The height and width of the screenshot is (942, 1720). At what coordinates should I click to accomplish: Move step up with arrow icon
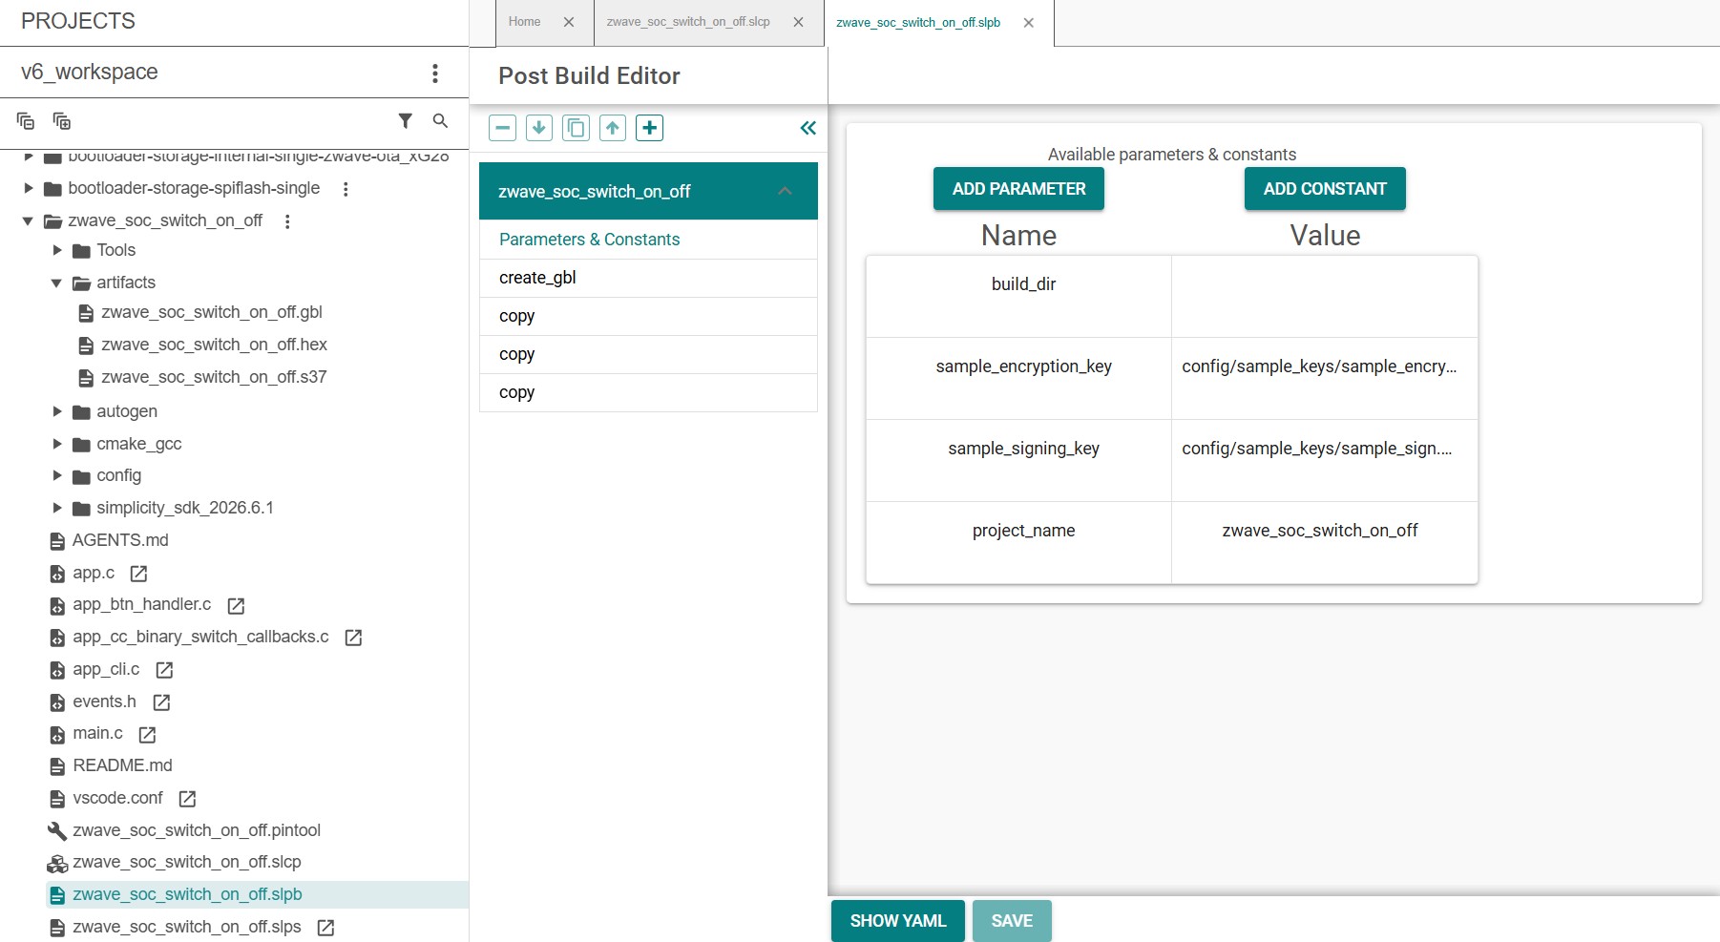(x=613, y=128)
